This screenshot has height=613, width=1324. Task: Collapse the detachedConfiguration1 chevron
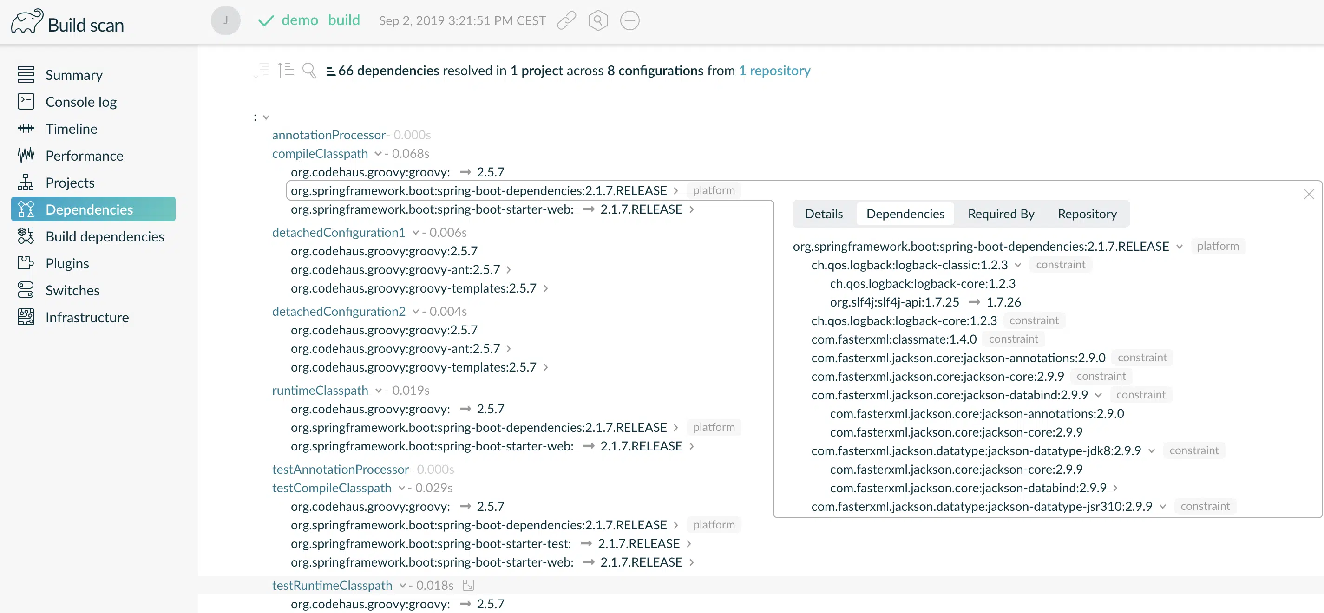[x=415, y=233]
